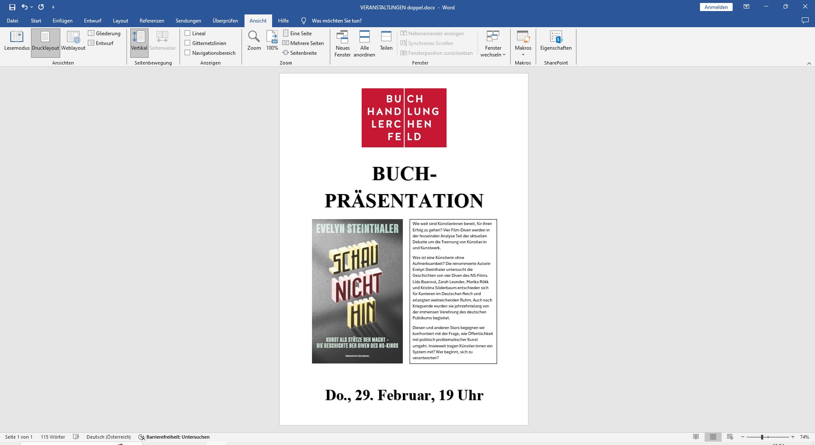Select the Buchhandlung Lerchenfeld logo image
Screen dimensions: 815x445
point(404,118)
